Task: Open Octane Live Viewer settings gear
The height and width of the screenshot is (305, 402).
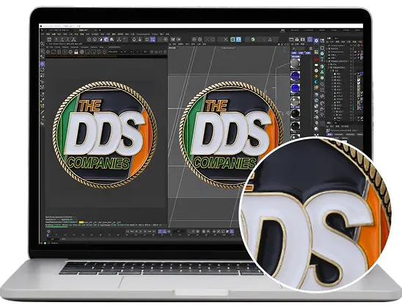Action: pos(48,52)
